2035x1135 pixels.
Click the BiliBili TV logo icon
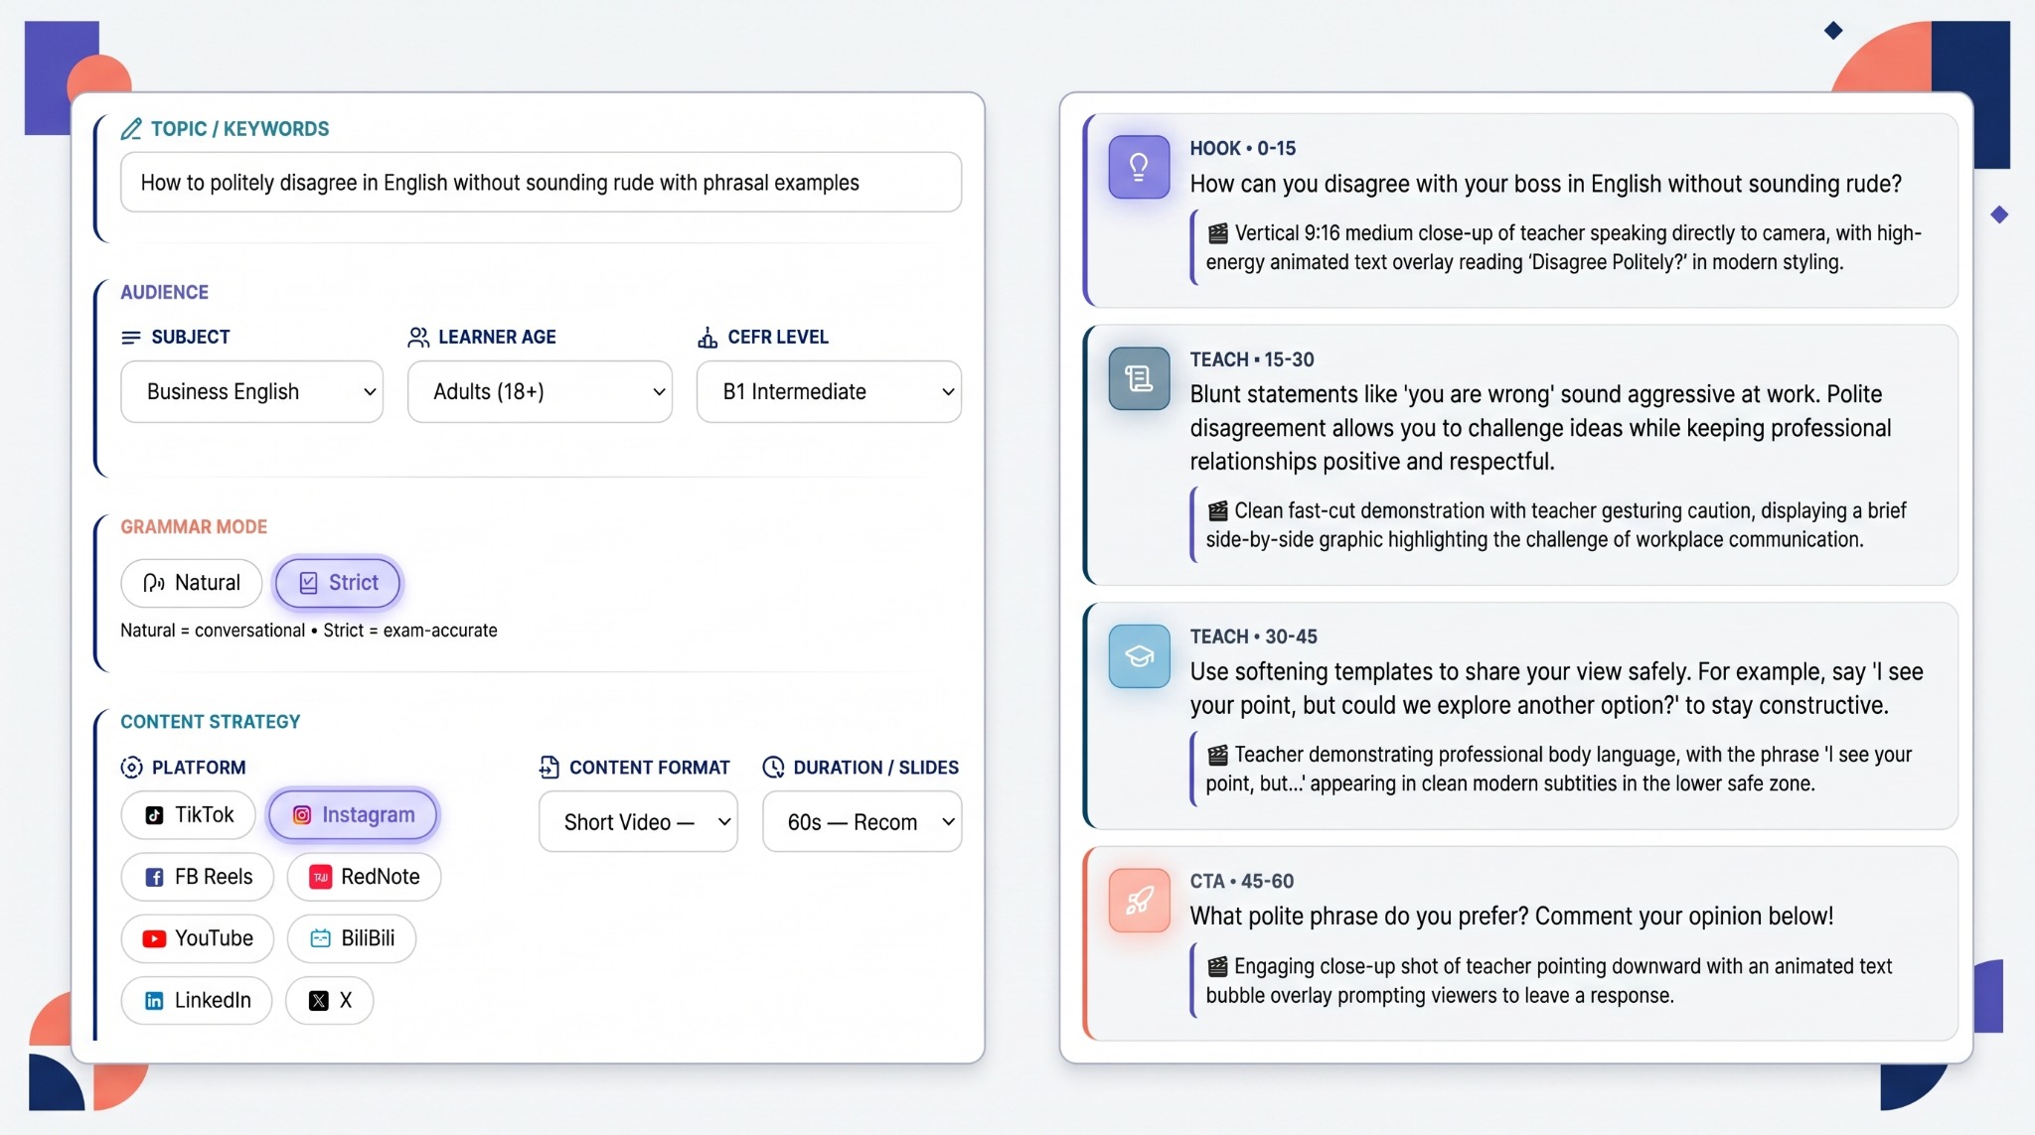[x=320, y=938]
